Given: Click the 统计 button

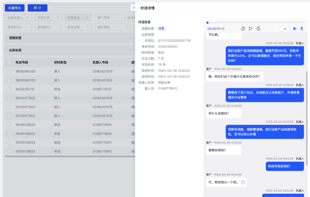Looking at the screenshot, I should click(x=38, y=8).
